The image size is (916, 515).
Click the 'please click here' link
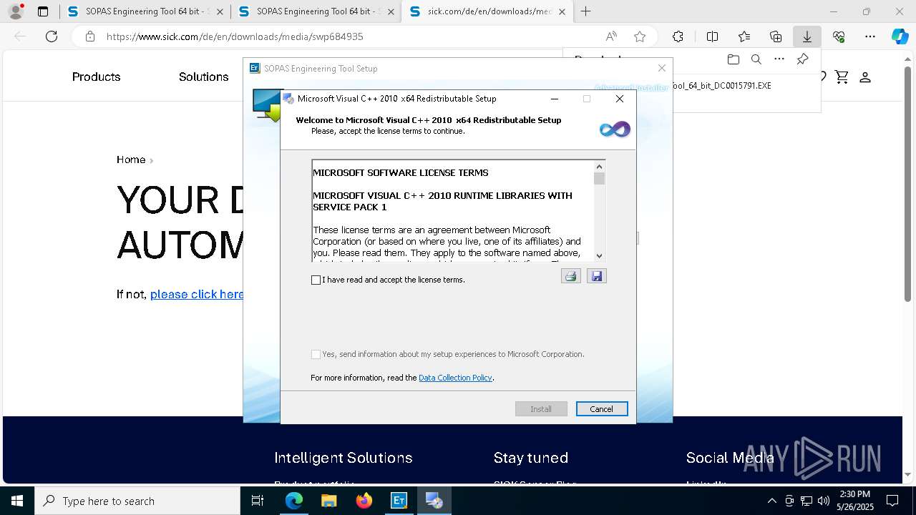pyautogui.click(x=197, y=294)
